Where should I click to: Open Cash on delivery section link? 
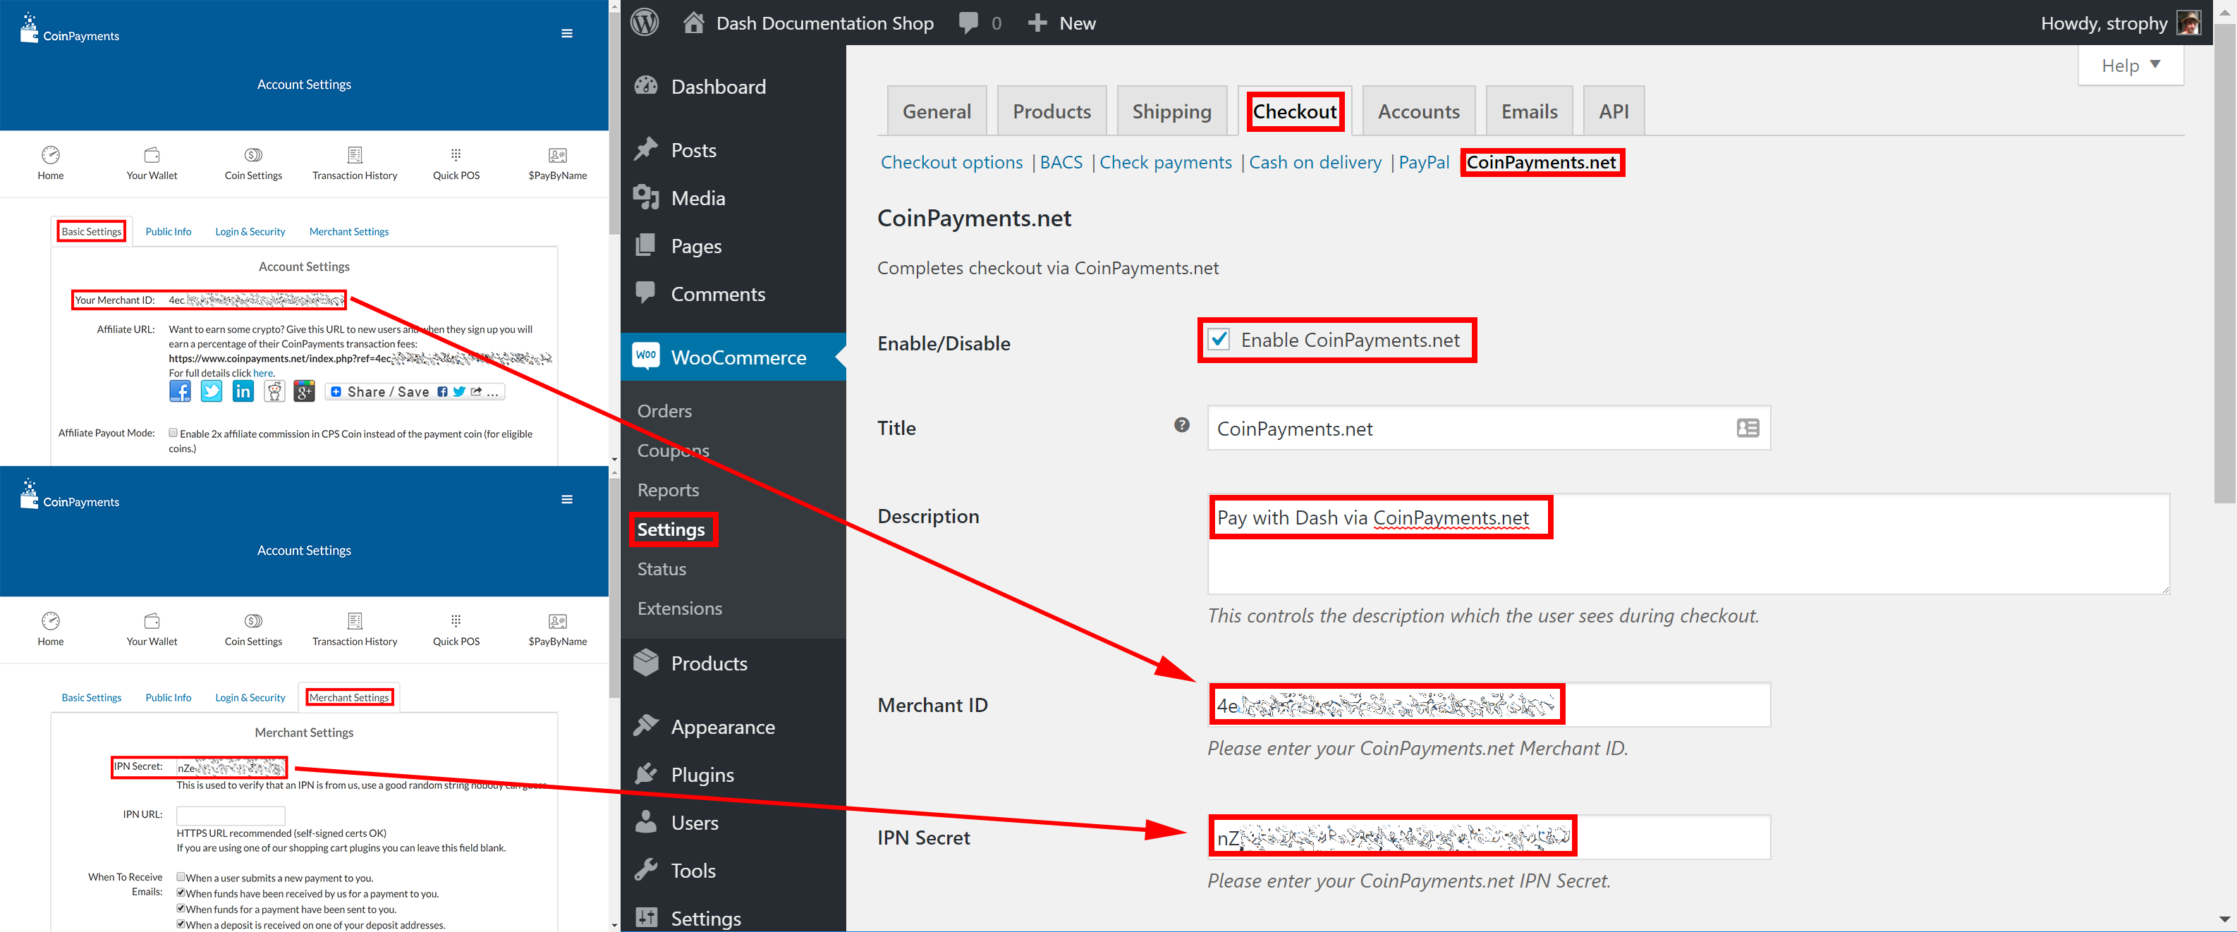tap(1315, 162)
